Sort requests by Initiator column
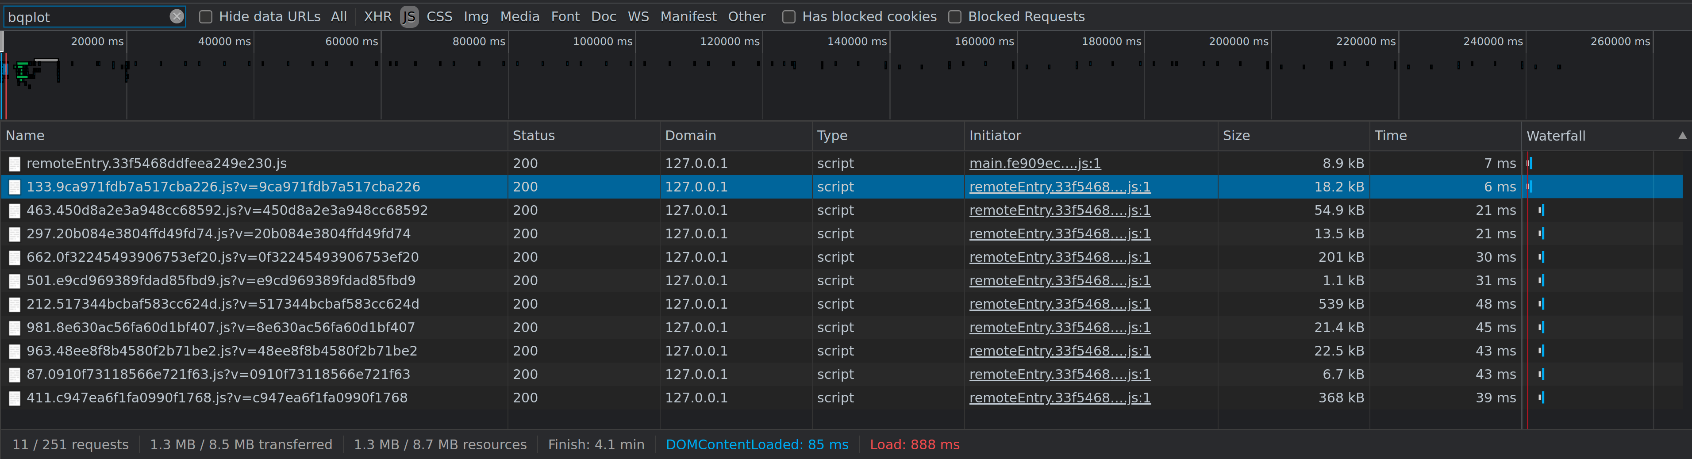Screen dimensions: 1692x459 tap(1091, 135)
